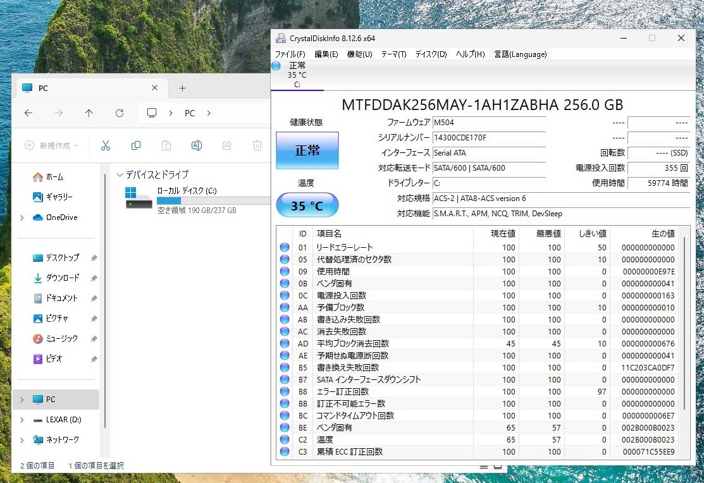The height and width of the screenshot is (483, 704).
Task: Click the 35 °C temperature button
Action: 307,205
